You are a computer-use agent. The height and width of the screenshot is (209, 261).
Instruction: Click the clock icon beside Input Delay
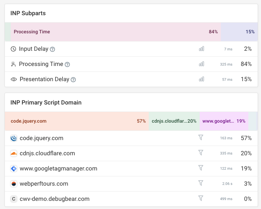tap(13, 49)
